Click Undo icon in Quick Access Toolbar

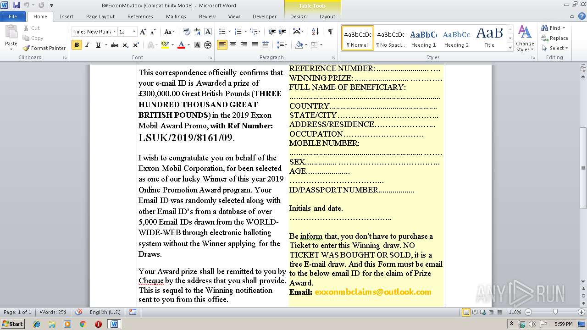(x=26, y=5)
